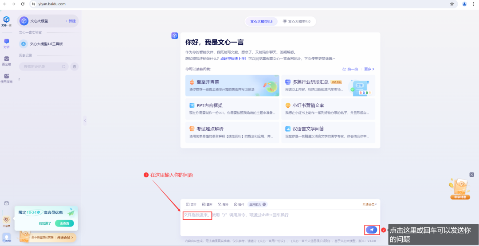Image resolution: width=479 pixels, height=246 pixels.
Task: Open the 百宝箱 toolbox in sidebar
Action: click(x=6, y=61)
